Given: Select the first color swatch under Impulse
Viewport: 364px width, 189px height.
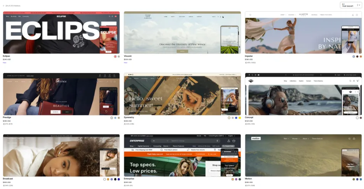Looking at the screenshot, I should pyautogui.click(x=354, y=56).
